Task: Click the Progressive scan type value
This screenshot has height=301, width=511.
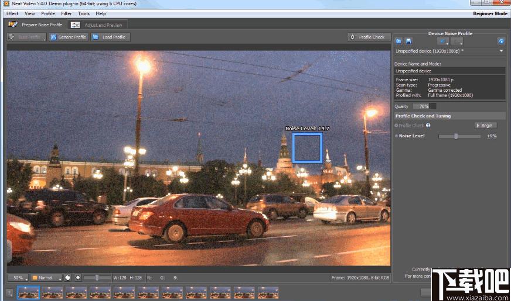Action: click(439, 85)
